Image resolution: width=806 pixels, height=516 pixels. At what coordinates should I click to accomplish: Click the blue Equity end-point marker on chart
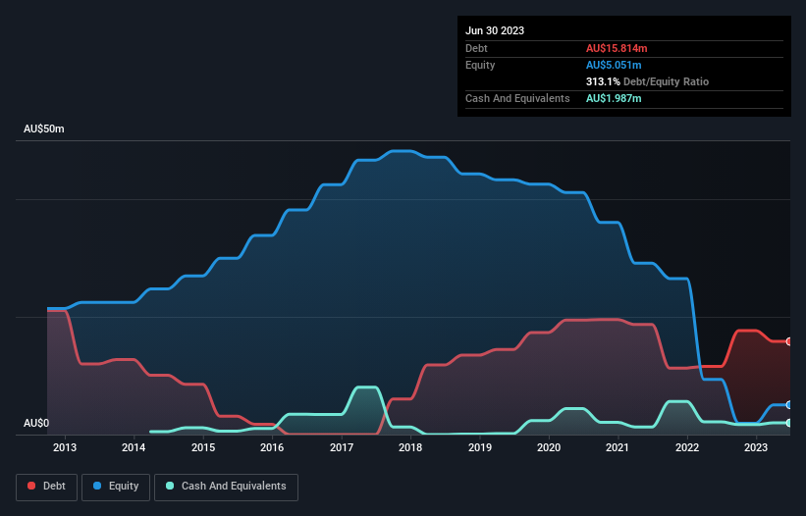pos(789,404)
